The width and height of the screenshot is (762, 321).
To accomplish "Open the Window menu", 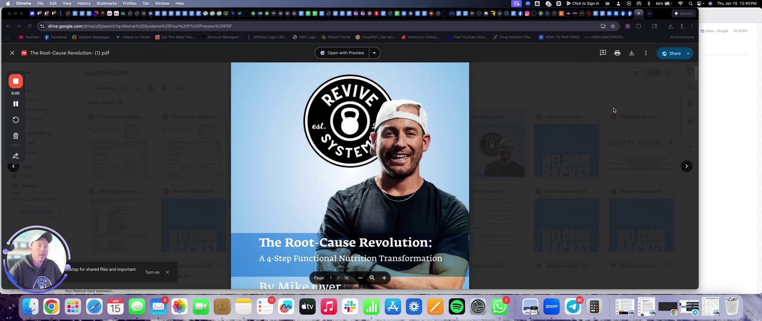I will 162,3.
